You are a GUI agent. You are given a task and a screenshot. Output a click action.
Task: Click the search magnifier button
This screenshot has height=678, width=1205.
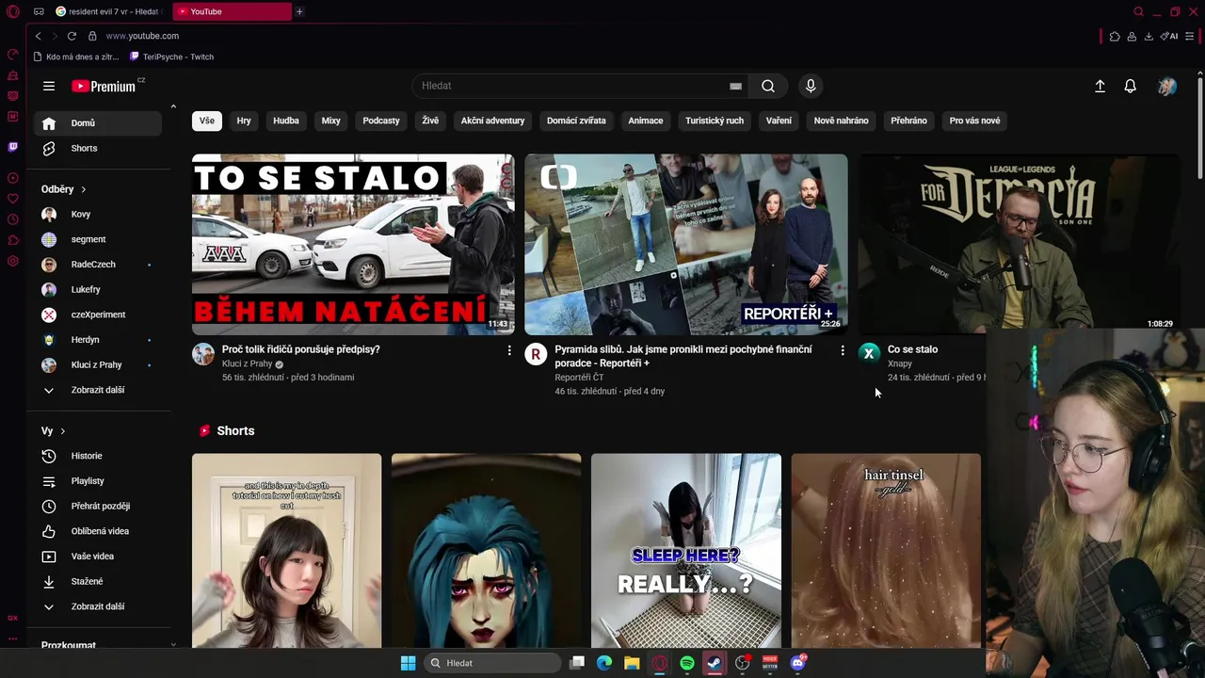point(768,86)
